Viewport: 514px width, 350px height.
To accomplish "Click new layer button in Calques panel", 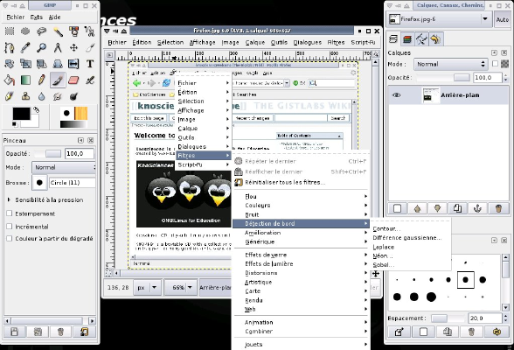I will 397,208.
